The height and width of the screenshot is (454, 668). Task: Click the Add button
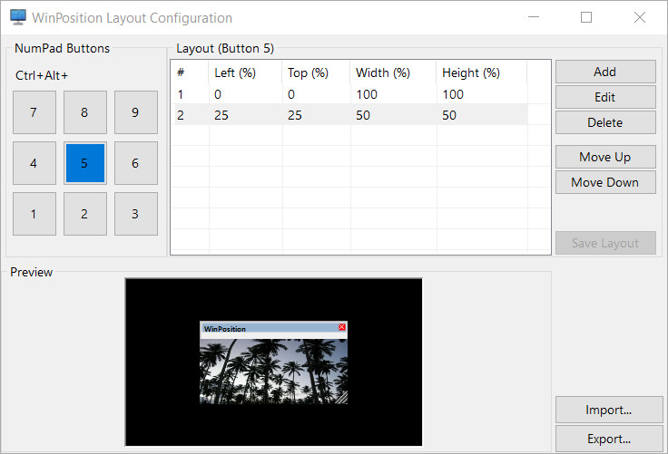pyautogui.click(x=605, y=72)
